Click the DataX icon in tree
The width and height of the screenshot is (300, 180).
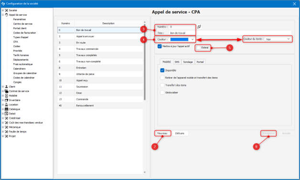tap(7, 113)
